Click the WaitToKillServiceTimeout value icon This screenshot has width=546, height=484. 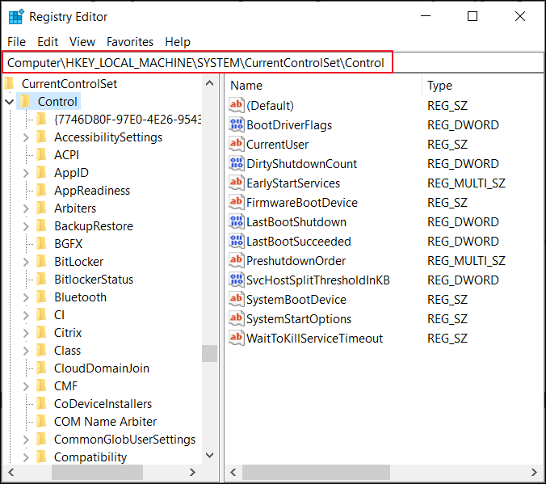[237, 338]
